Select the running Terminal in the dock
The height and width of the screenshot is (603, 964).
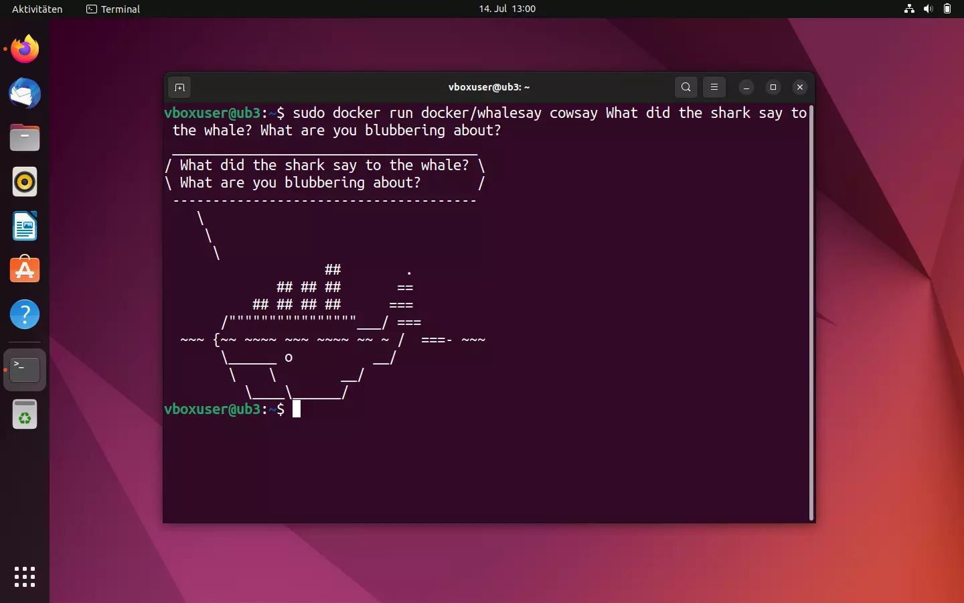coord(24,369)
